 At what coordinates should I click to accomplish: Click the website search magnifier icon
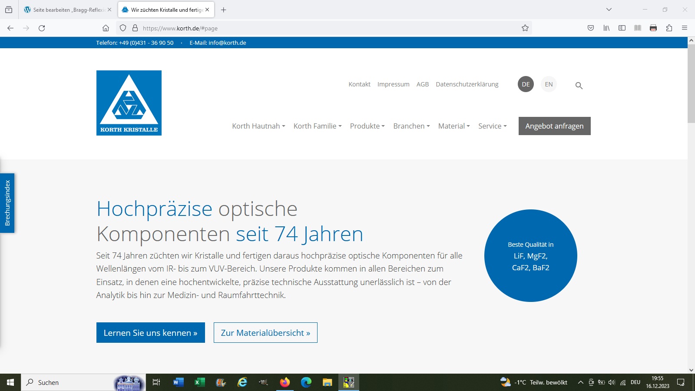(579, 86)
